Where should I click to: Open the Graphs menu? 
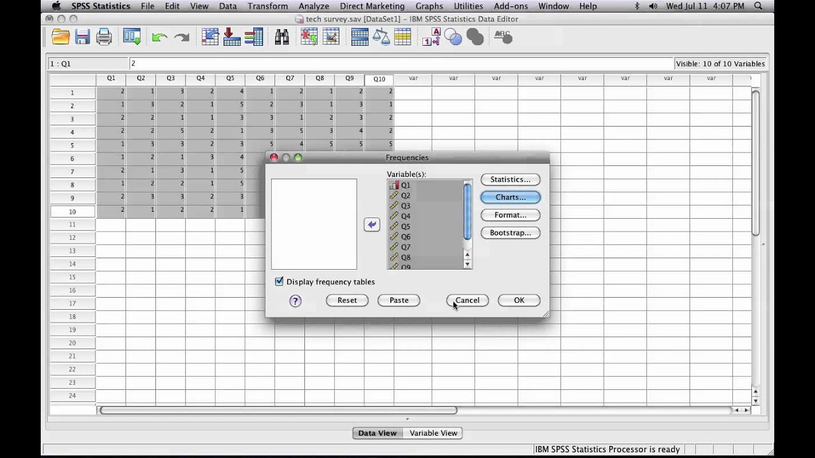tap(429, 6)
